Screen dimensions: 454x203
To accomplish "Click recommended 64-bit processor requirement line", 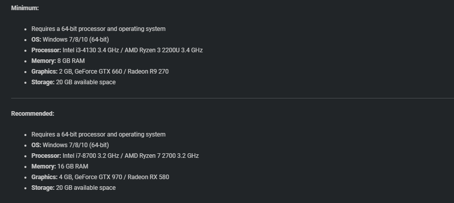I will [x=99, y=134].
